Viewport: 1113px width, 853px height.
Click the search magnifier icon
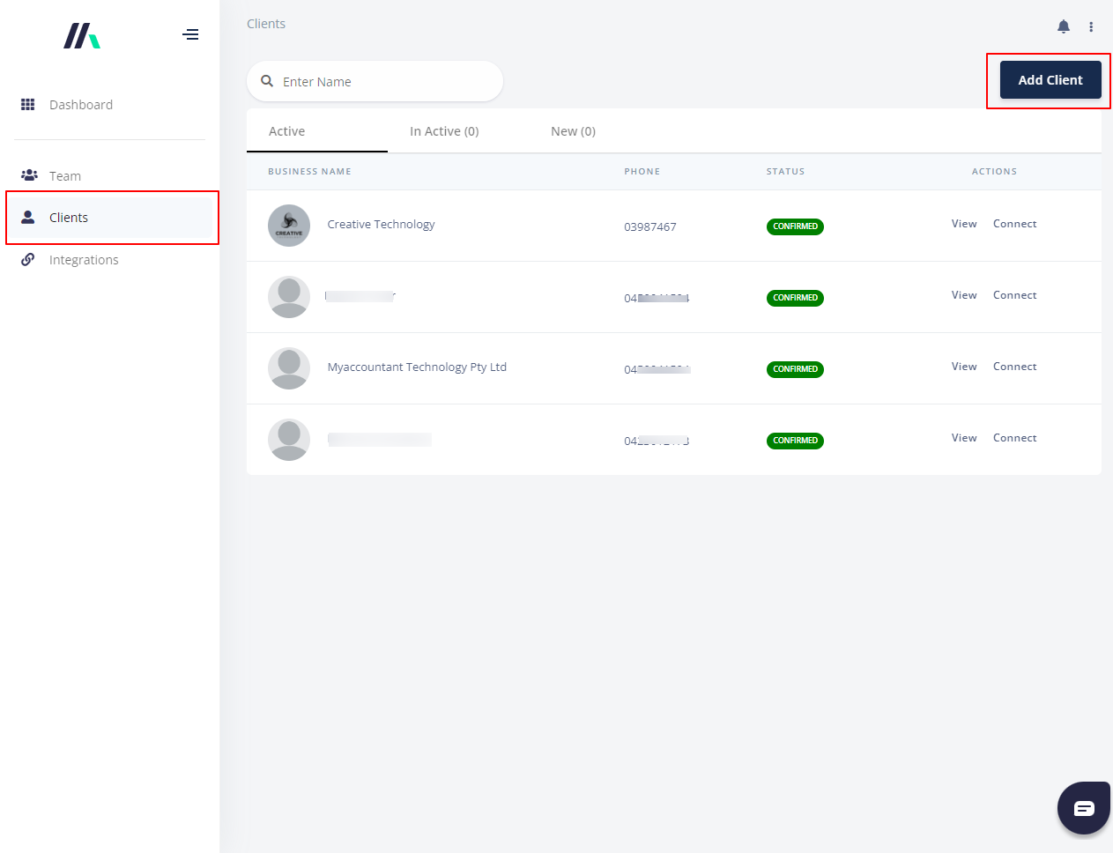267,81
